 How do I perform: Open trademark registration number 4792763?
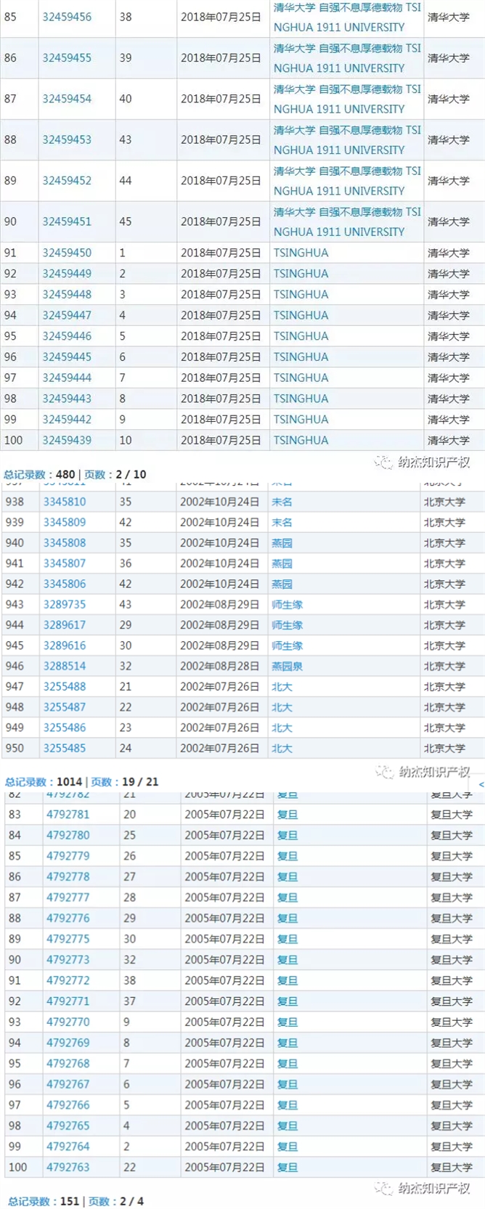(x=68, y=1168)
